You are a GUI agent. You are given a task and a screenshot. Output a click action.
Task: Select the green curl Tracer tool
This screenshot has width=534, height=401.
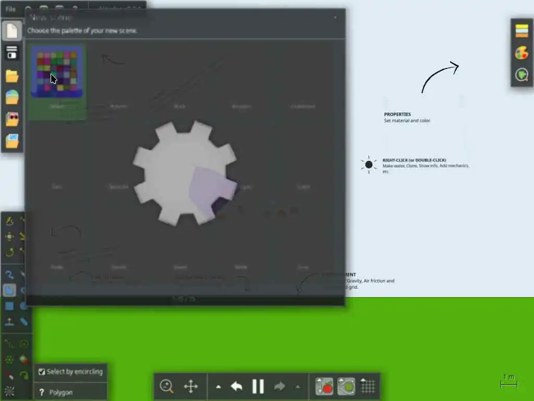coord(23,375)
